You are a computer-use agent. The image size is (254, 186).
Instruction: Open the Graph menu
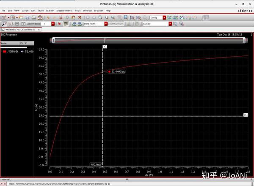click(25, 11)
